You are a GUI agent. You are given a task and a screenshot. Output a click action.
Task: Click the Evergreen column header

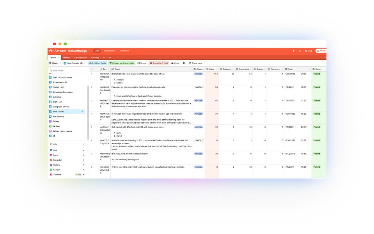tap(275, 69)
